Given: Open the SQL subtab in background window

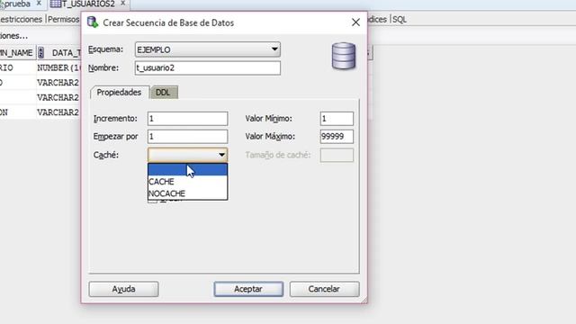Looking at the screenshot, I should [400, 20].
